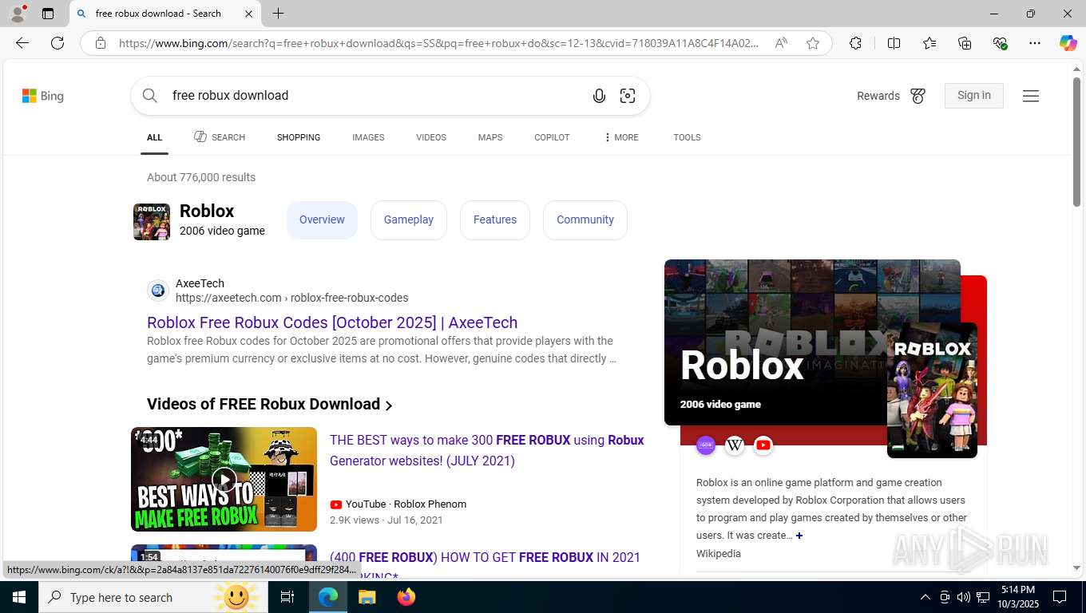Expand Roblox description with plus icon

(x=799, y=536)
